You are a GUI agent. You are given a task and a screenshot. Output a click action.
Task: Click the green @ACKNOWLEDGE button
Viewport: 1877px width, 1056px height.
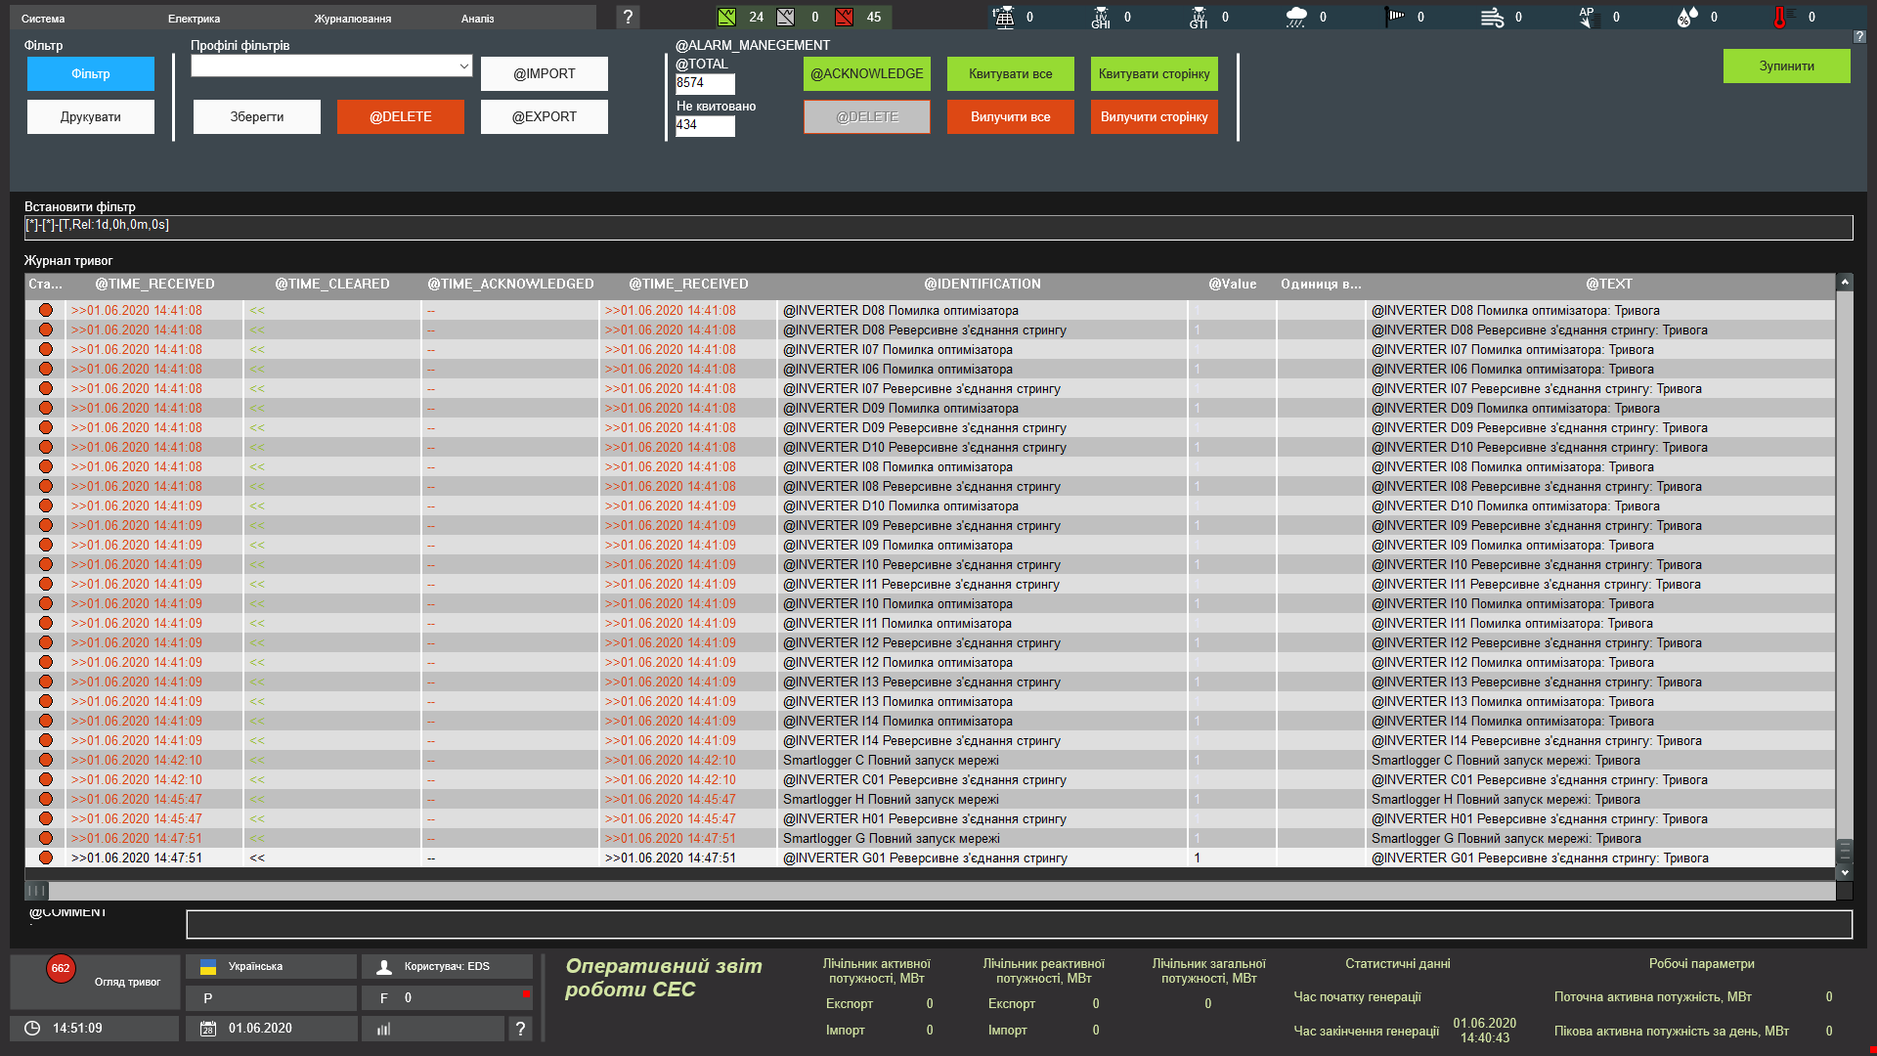[866, 74]
